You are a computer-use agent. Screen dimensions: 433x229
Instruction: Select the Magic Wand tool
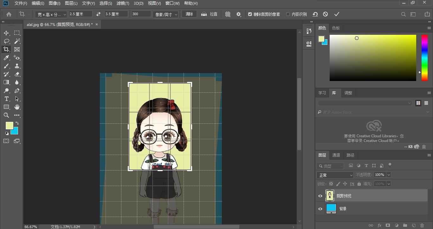pos(17,41)
